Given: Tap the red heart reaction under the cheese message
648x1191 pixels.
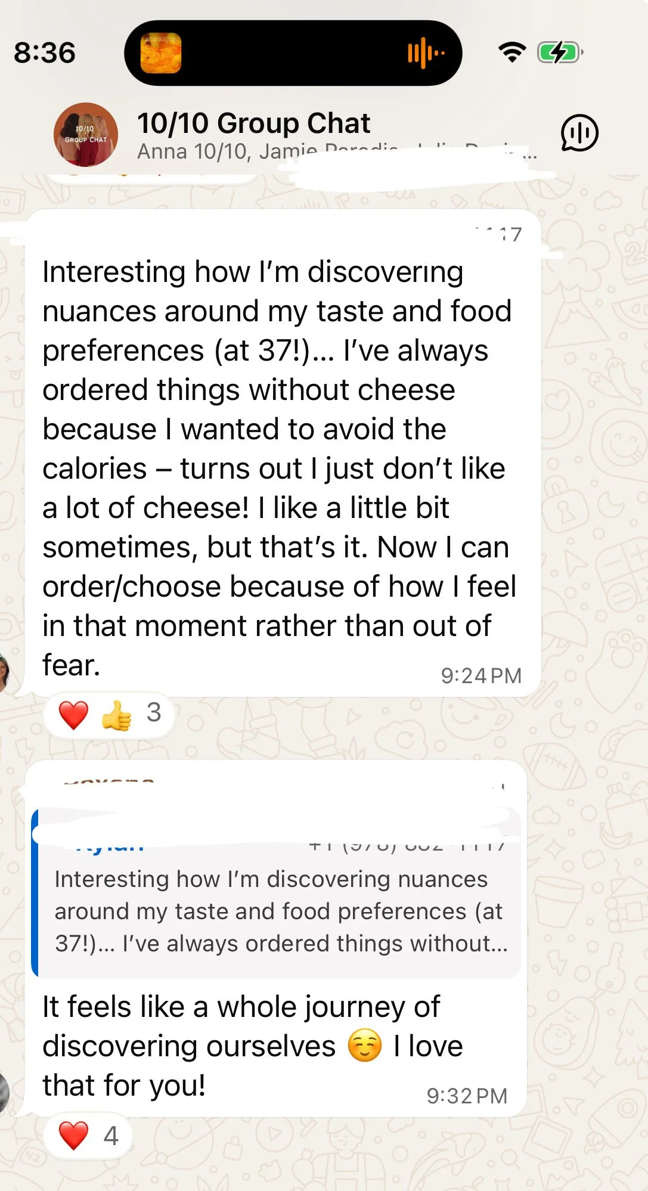Looking at the screenshot, I should (x=74, y=714).
